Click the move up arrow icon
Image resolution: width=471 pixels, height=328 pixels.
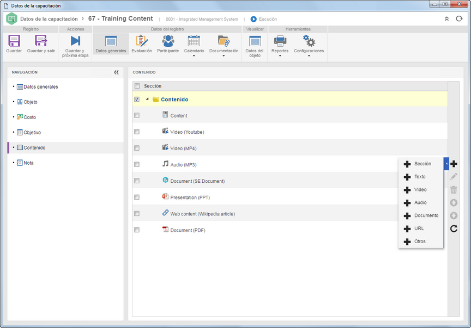click(x=454, y=203)
